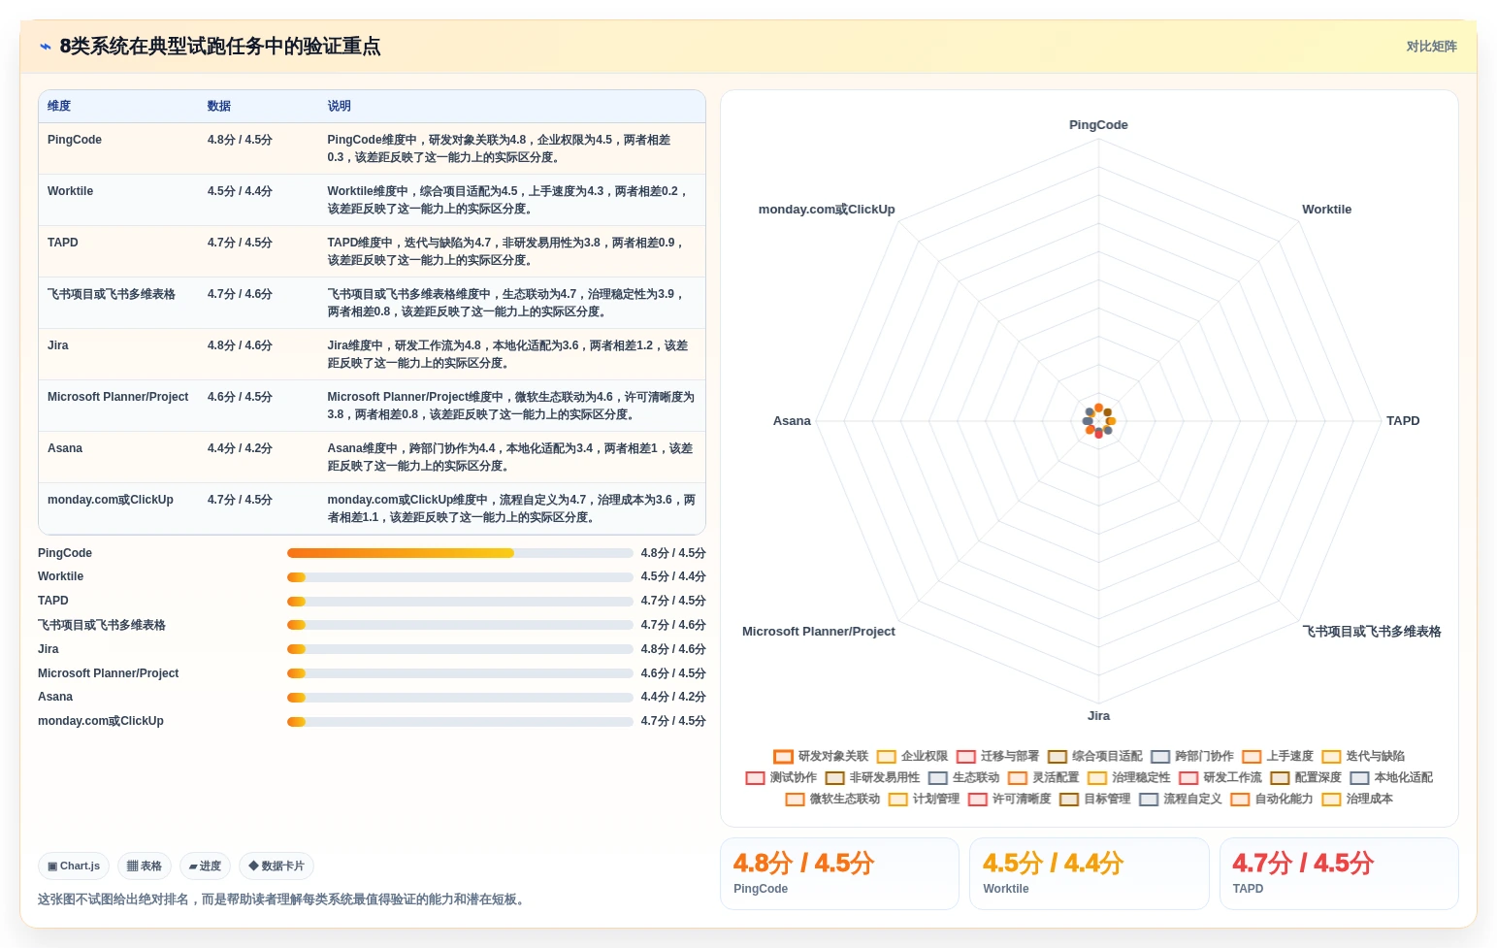Click the monday.com或ClickUp progress bar
Image resolution: width=1497 pixels, height=948 pixels.
[460, 722]
